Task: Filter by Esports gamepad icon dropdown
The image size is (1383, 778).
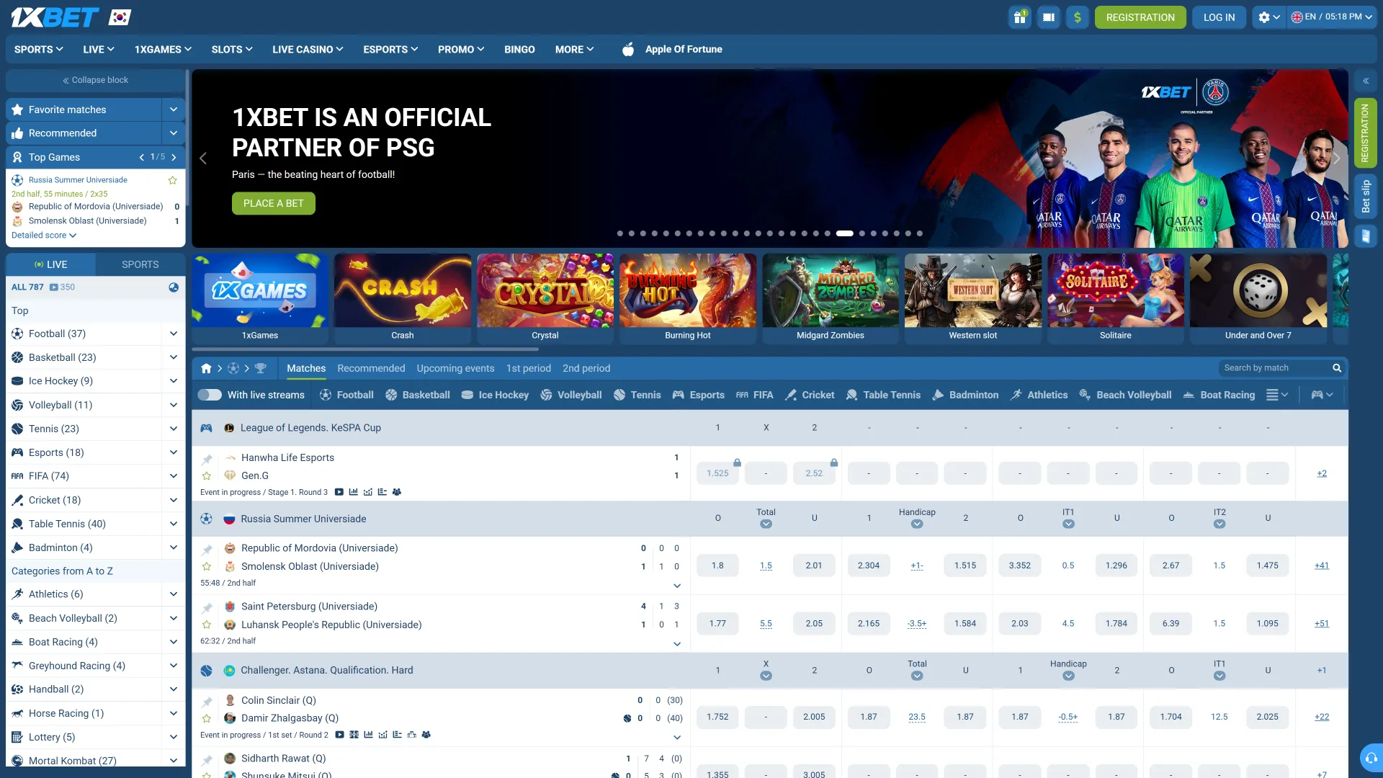Action: coord(1322,395)
